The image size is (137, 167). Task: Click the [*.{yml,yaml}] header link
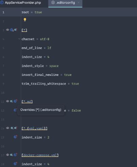tap(35, 128)
